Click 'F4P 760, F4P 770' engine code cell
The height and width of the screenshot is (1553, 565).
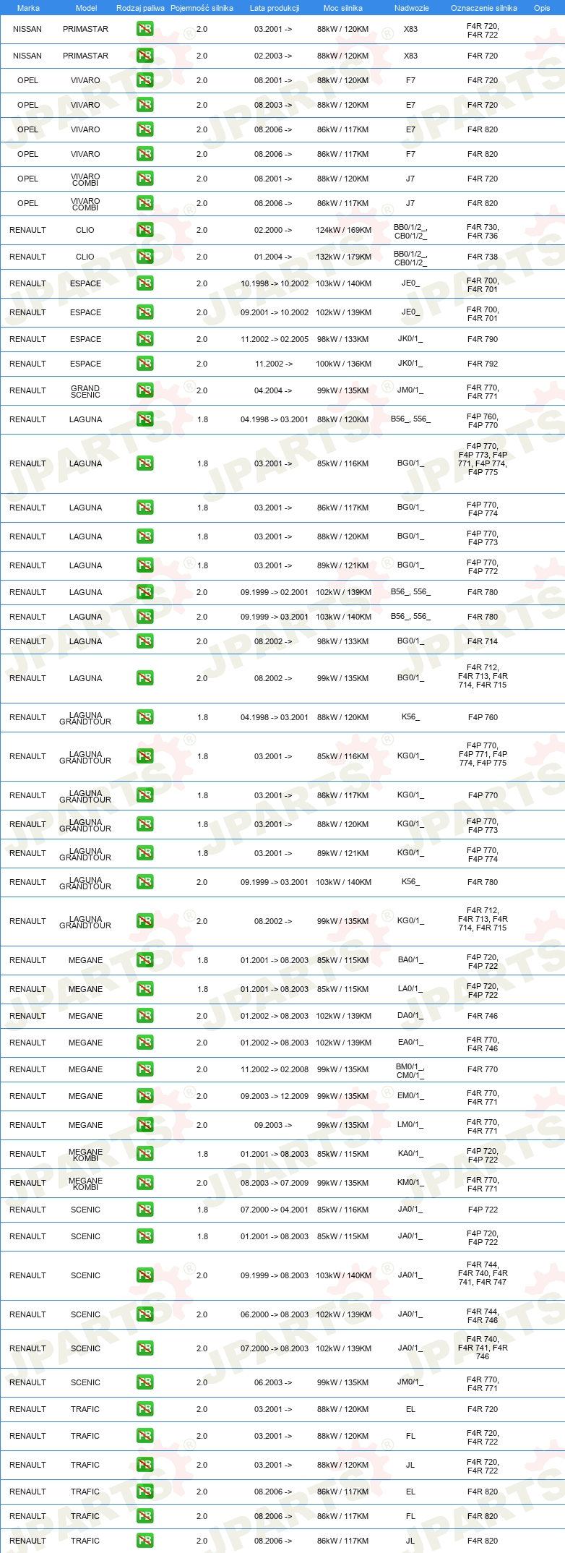[x=483, y=421]
